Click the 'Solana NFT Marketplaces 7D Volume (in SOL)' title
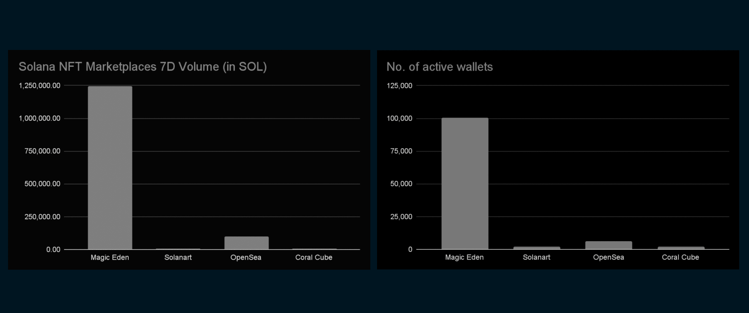This screenshot has width=749, height=313. click(143, 67)
